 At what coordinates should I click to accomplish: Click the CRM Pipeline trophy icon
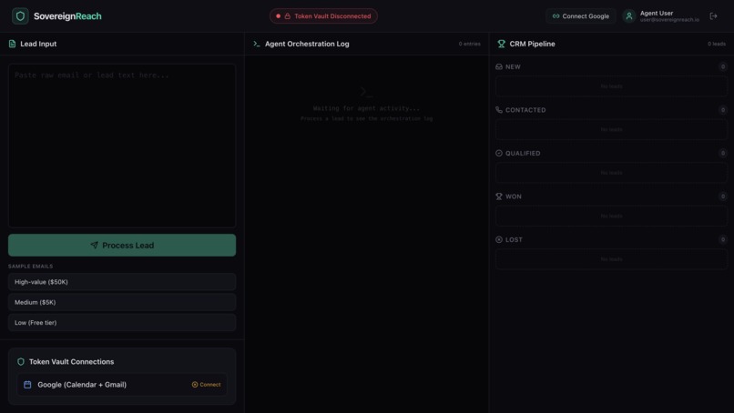[x=502, y=44]
